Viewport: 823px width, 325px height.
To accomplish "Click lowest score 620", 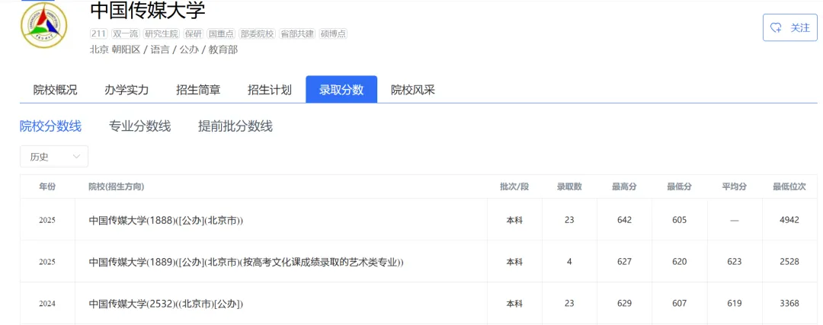I will [680, 262].
